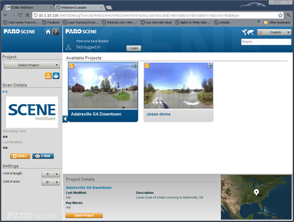The image size is (294, 222).
Task: Switch to the Webshare Examples tab
Action: click(x=79, y=8)
